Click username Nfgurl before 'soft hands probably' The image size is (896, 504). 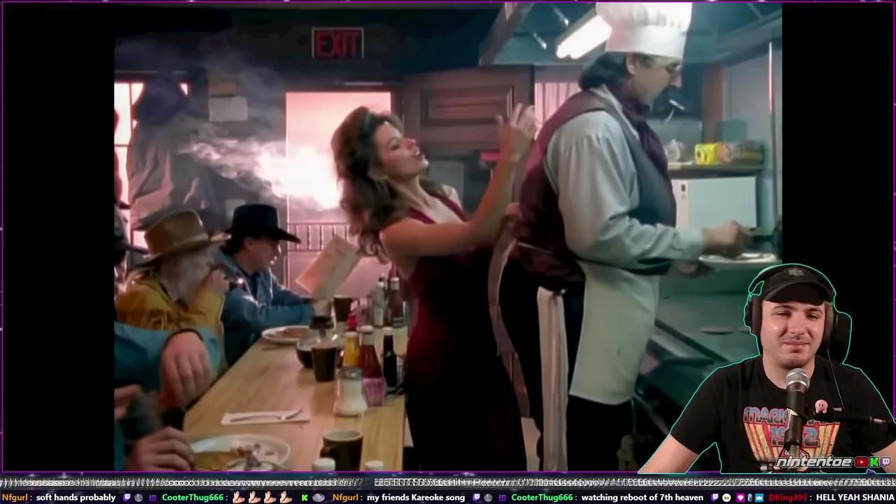point(14,498)
